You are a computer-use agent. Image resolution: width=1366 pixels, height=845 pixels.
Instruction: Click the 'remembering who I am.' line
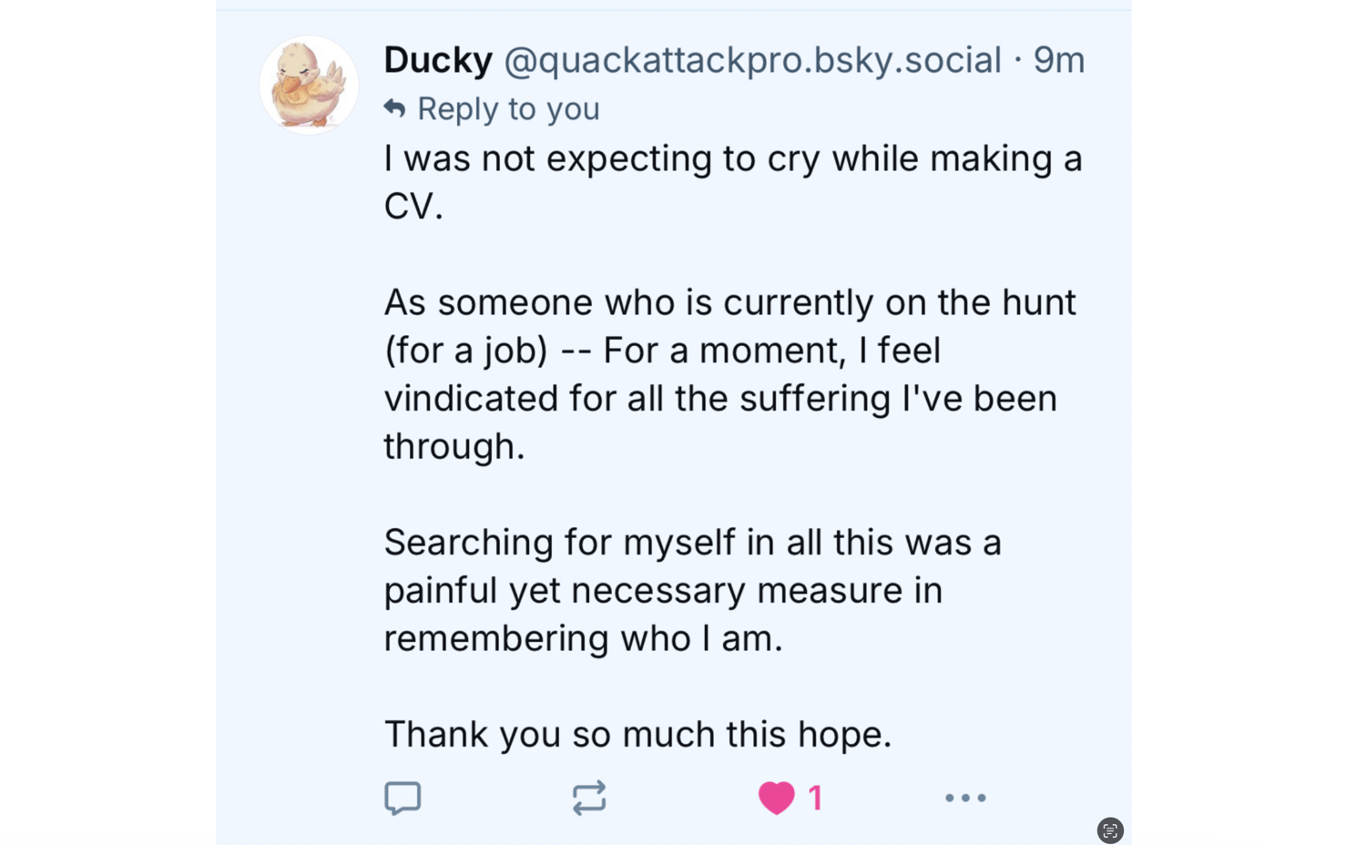tap(583, 638)
